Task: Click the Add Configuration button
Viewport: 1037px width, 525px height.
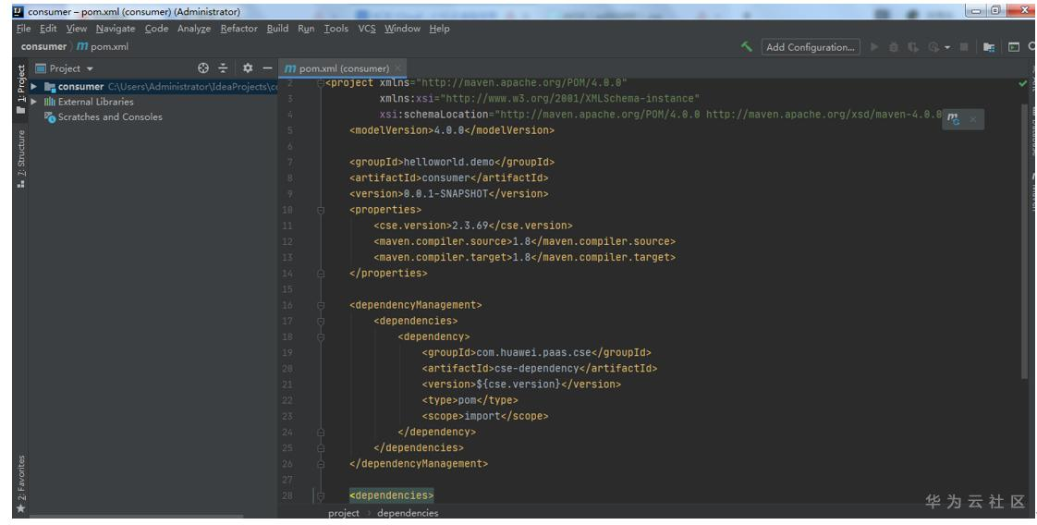Action: (x=811, y=47)
